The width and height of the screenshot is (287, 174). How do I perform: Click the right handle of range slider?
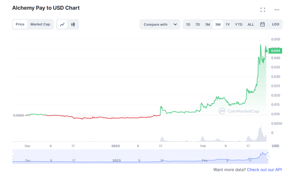[x=268, y=156]
